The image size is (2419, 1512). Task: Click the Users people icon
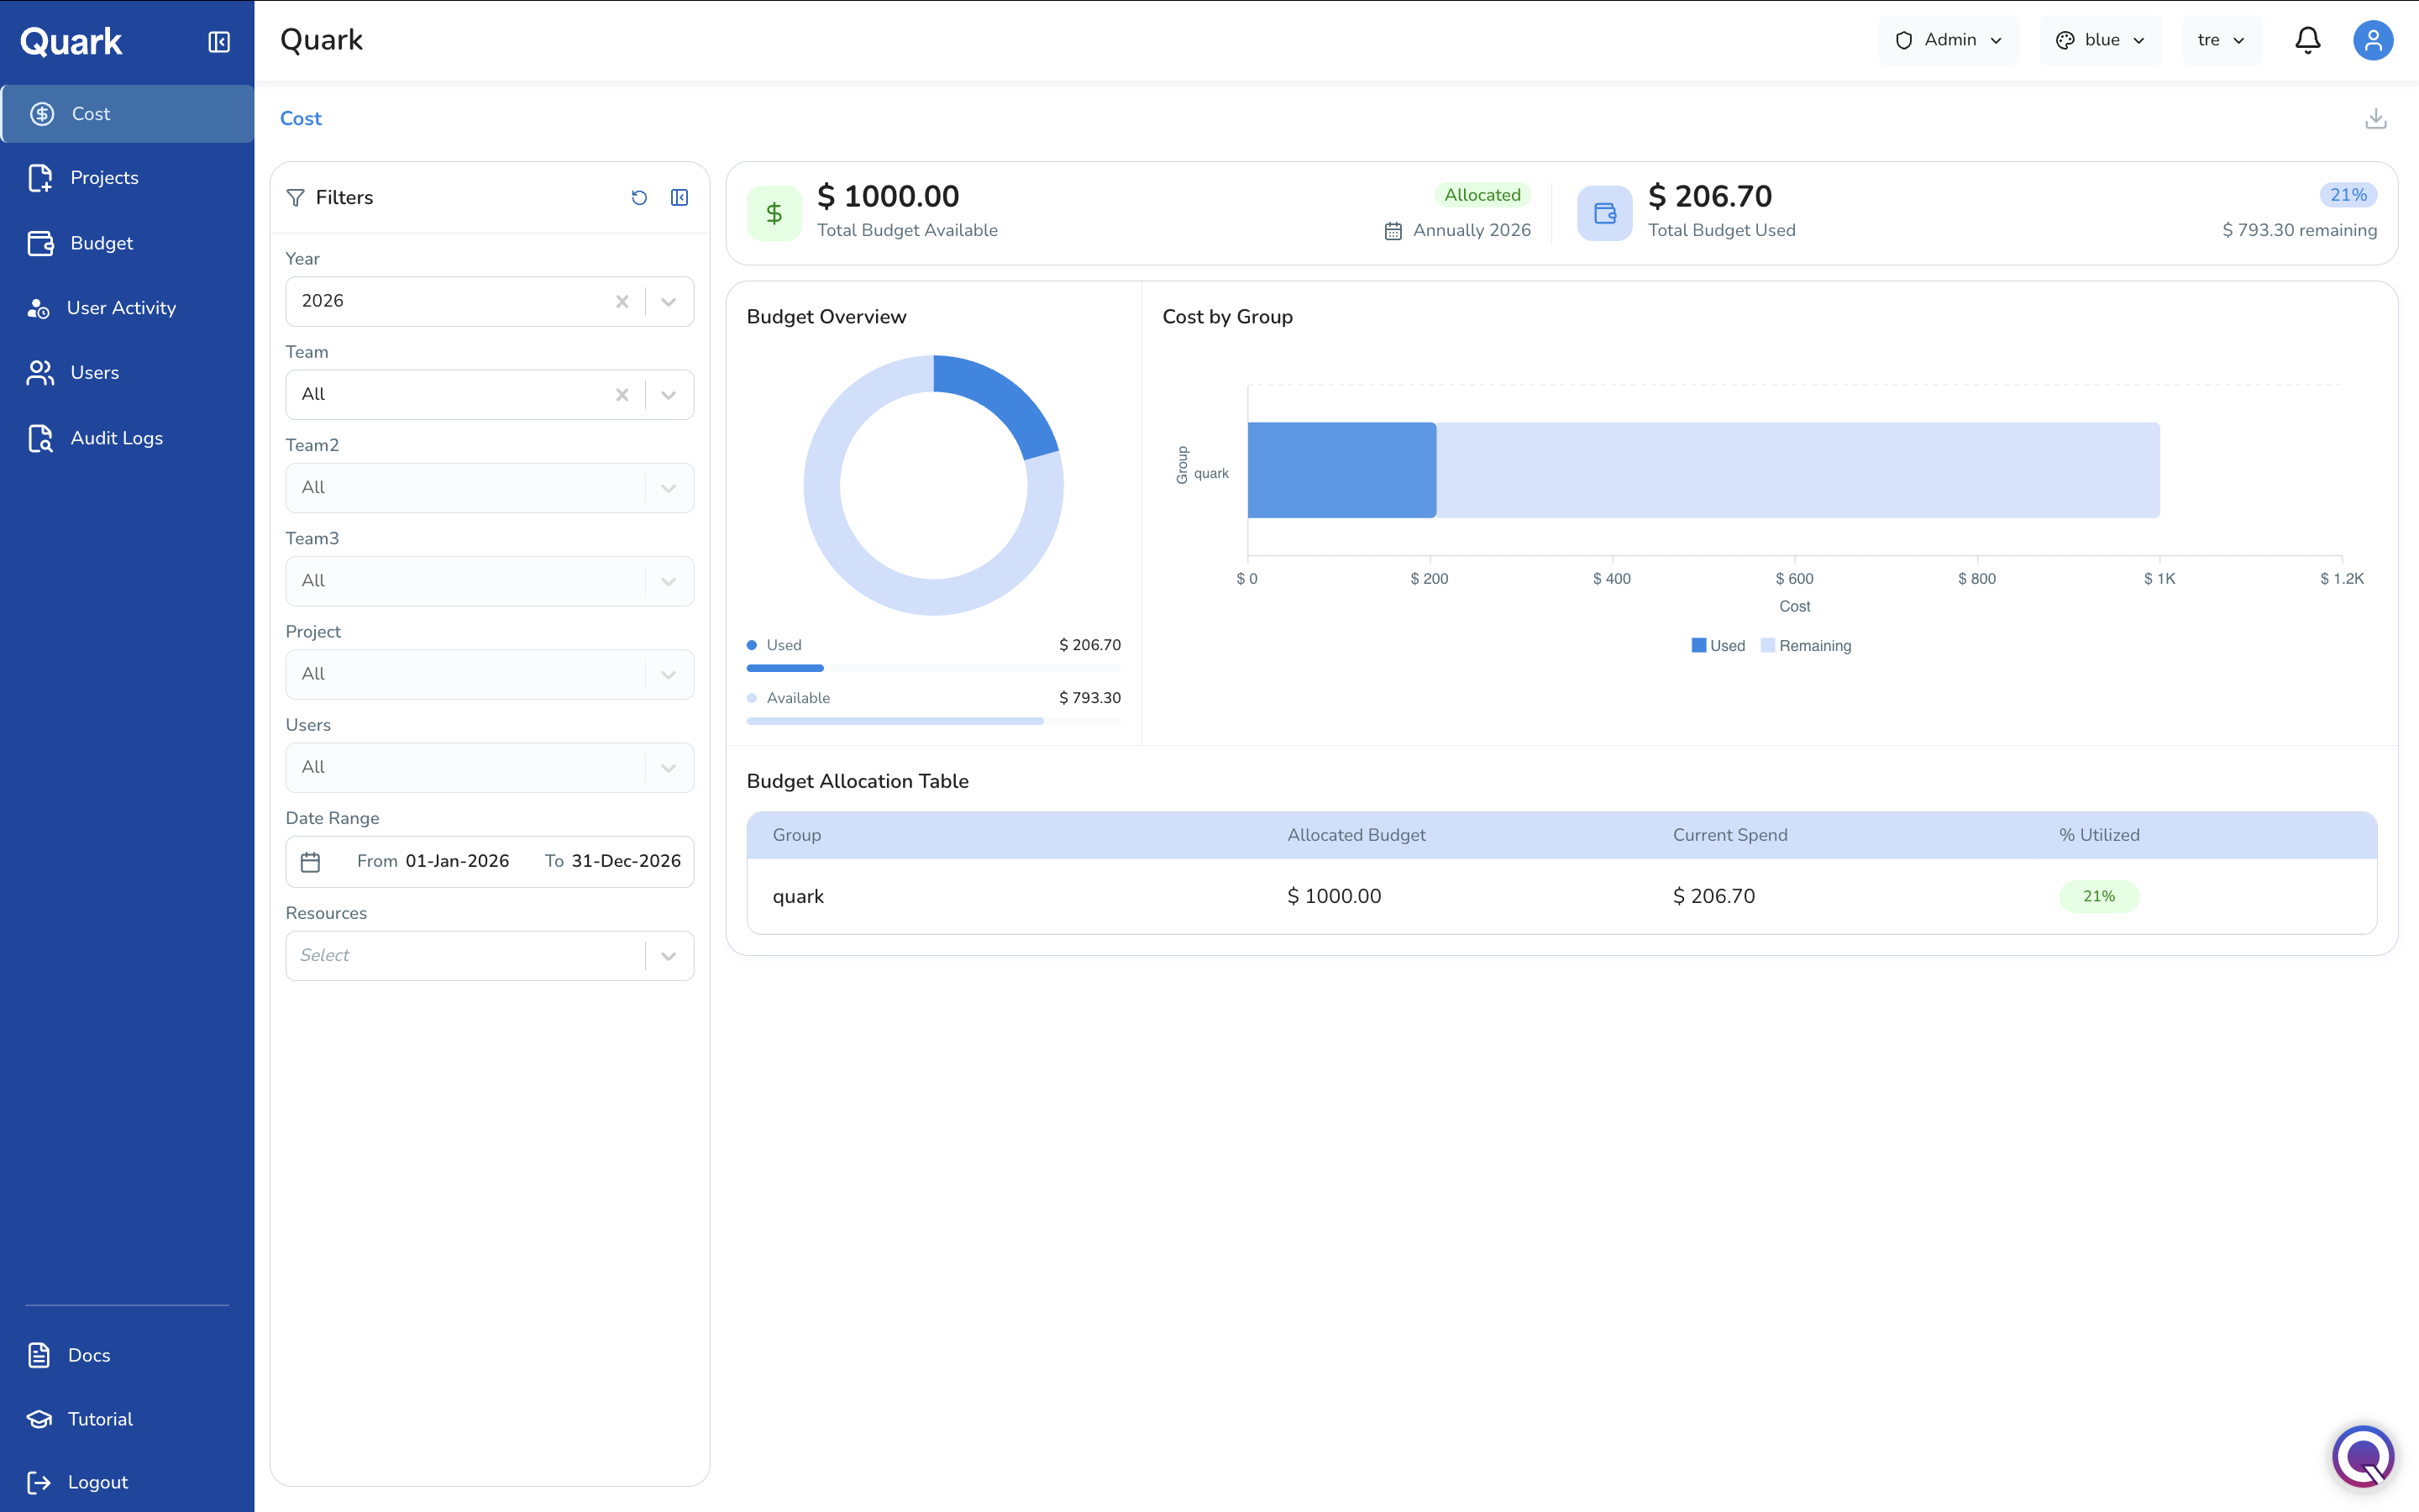40,373
